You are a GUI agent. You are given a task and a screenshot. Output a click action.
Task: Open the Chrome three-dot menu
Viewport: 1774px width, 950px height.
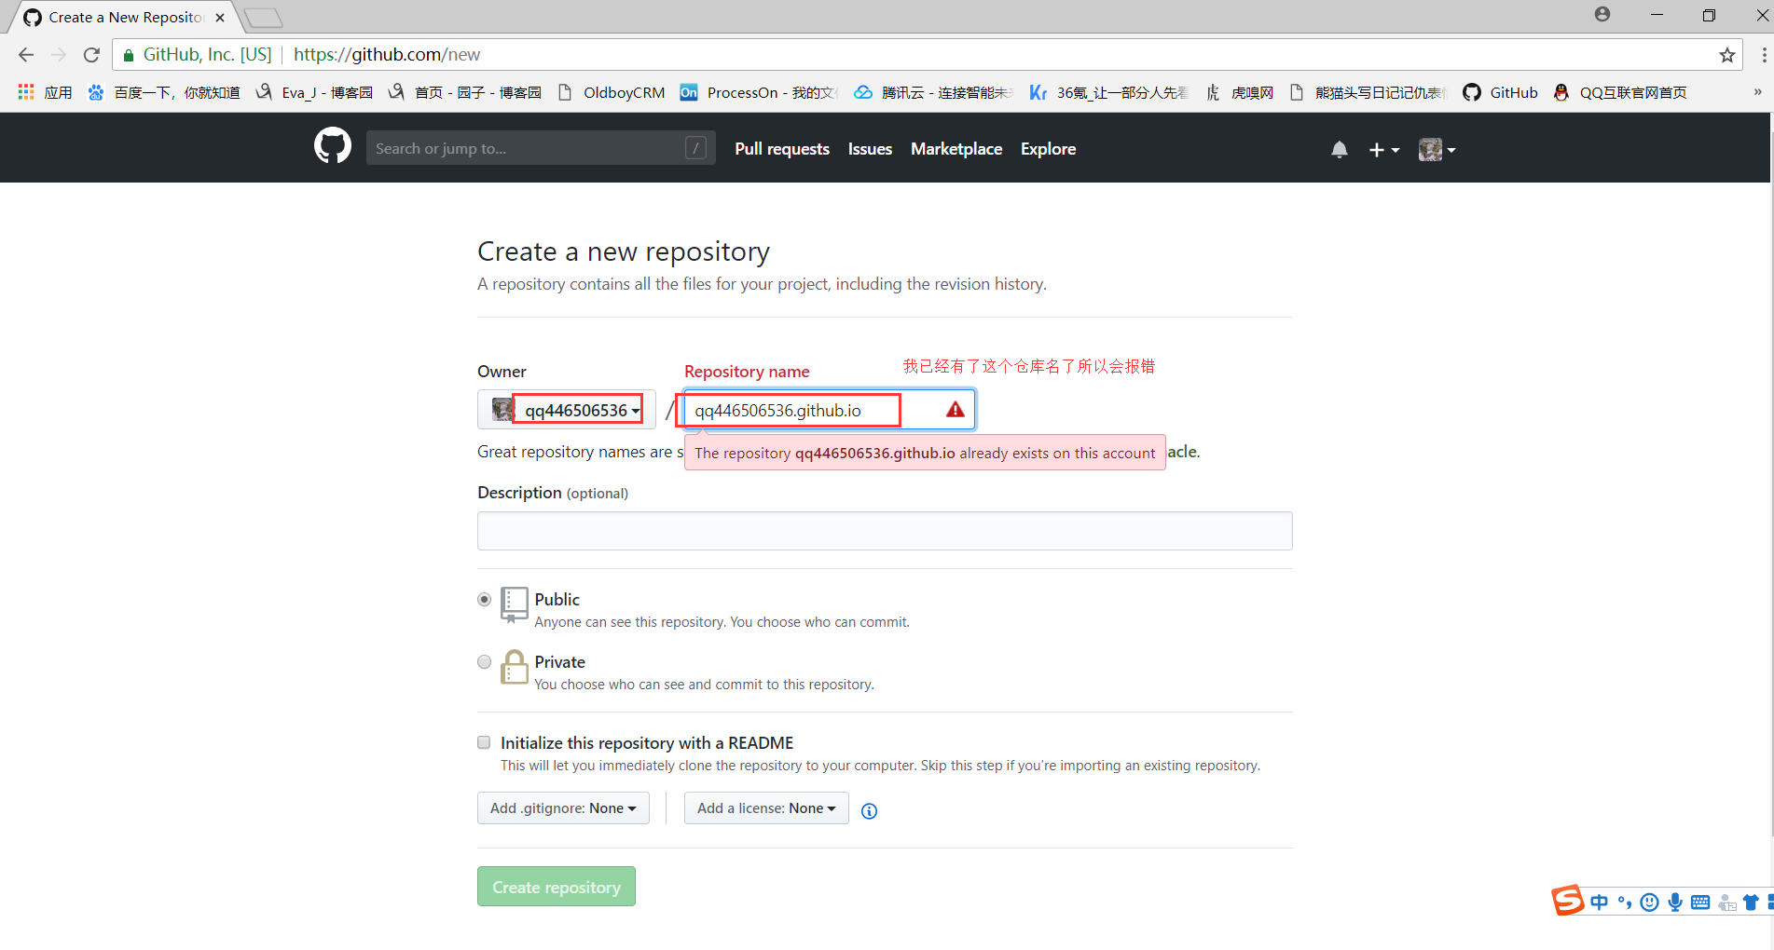(1764, 55)
